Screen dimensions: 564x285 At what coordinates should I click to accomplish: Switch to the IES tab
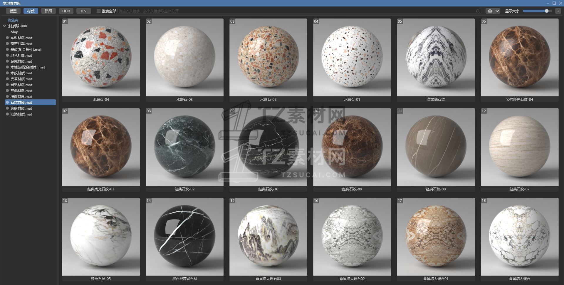pyautogui.click(x=84, y=11)
